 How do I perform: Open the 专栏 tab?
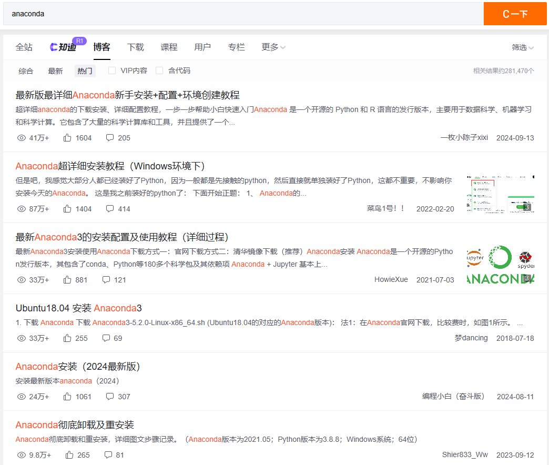[x=236, y=47]
